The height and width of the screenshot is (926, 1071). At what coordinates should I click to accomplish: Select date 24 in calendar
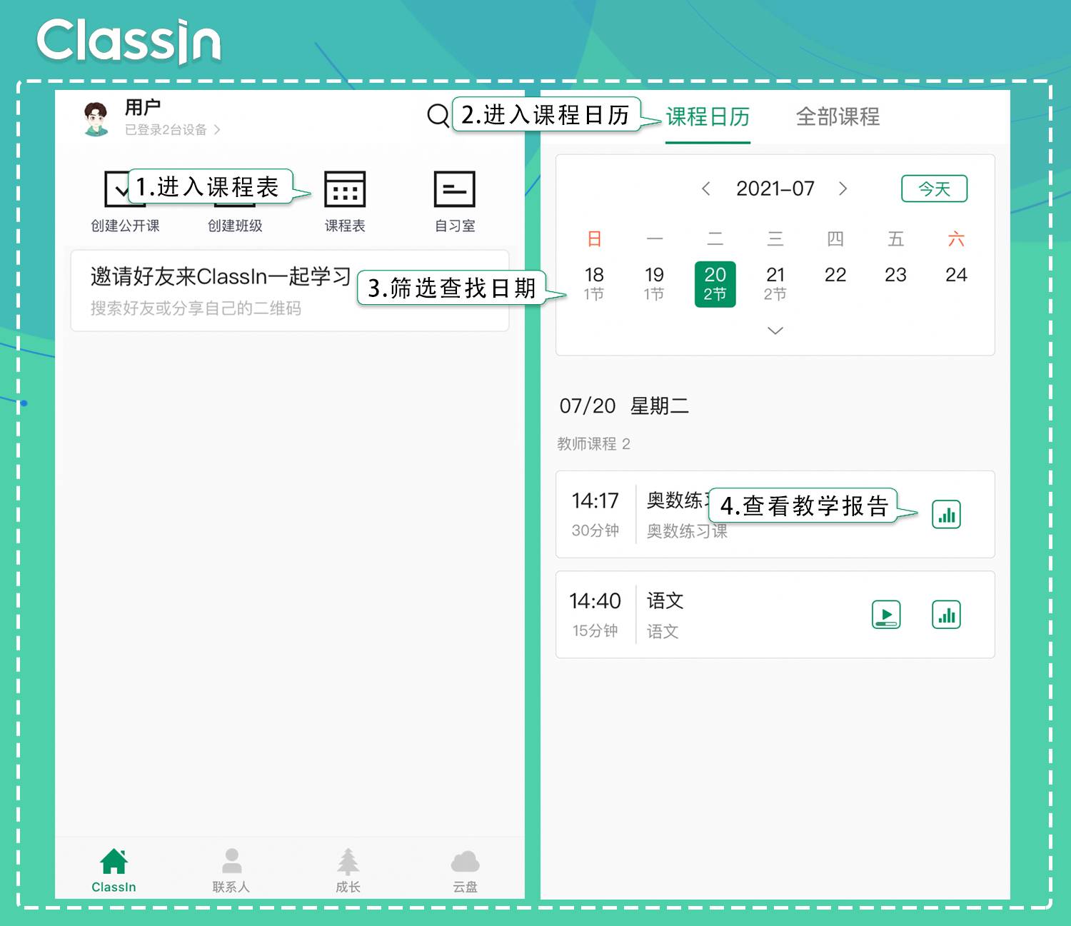[956, 275]
